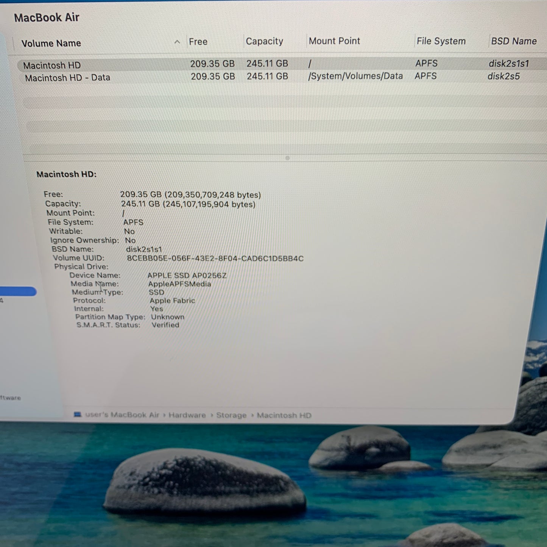Click the disk2s1s1 BSD name cell
The image size is (547, 547).
click(509, 64)
